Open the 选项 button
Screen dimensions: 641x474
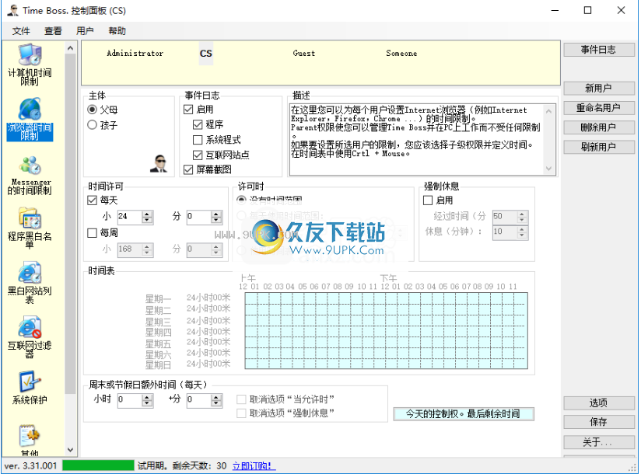599,403
